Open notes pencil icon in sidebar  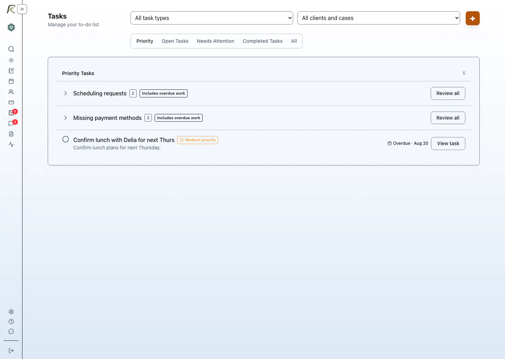11,71
